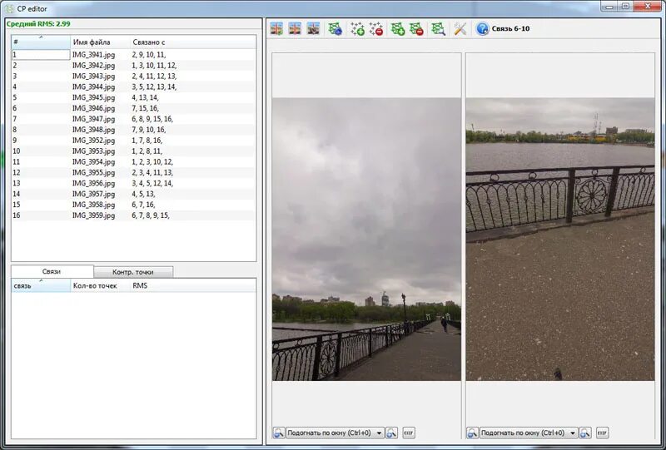The height and width of the screenshot is (450, 666).
Task: Open left image zoom dropdown 'Подогнать по окну'
Action: point(335,433)
